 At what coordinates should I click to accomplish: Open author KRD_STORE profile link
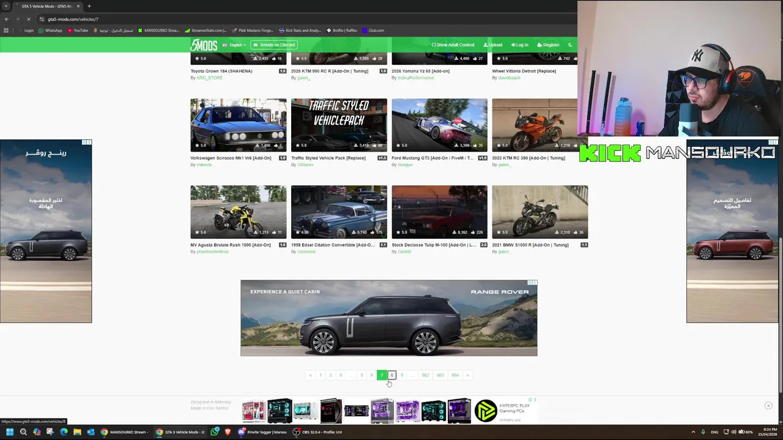(x=210, y=78)
